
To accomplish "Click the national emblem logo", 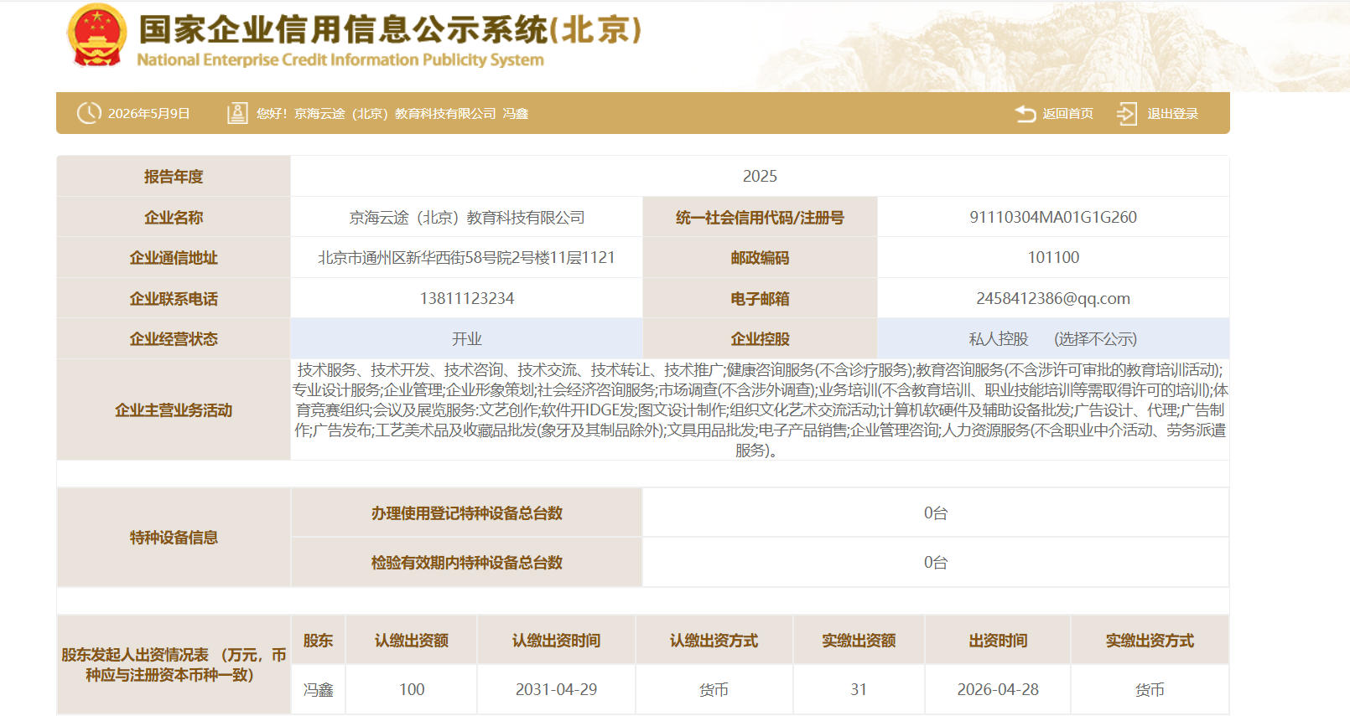I will tap(96, 35).
